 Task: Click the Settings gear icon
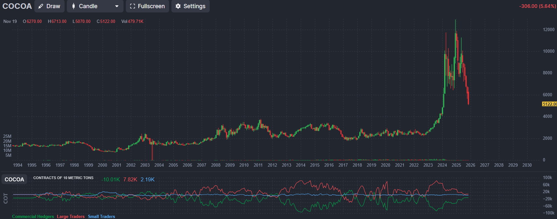(x=178, y=6)
